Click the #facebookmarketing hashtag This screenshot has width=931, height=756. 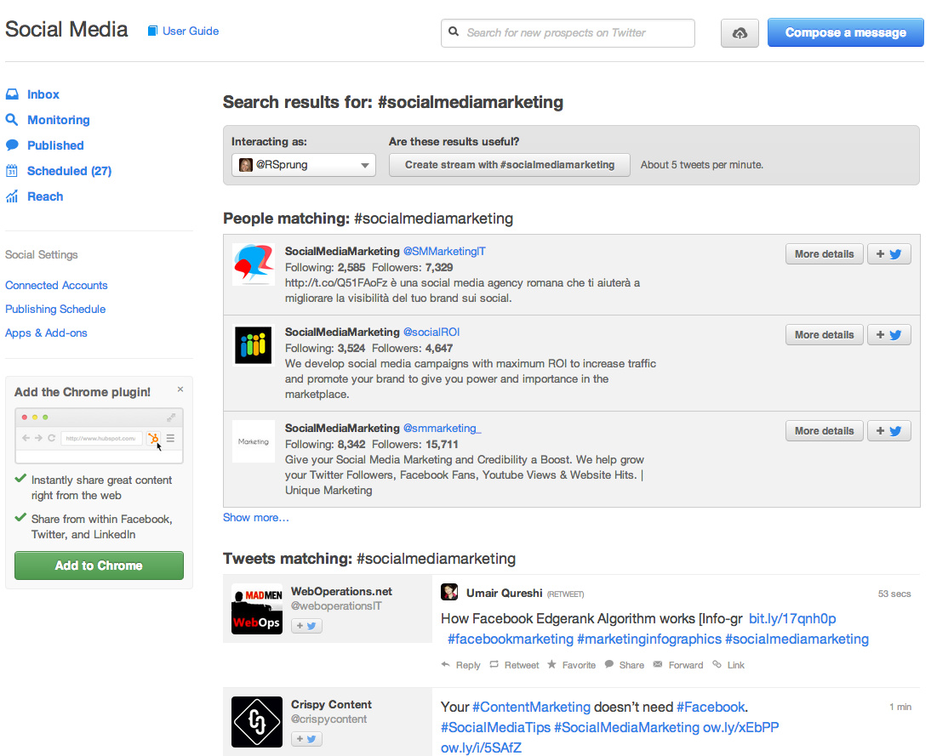click(511, 639)
